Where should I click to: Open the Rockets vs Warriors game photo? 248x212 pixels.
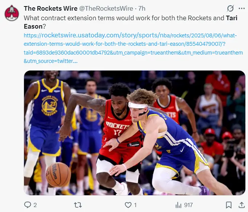click(134, 133)
